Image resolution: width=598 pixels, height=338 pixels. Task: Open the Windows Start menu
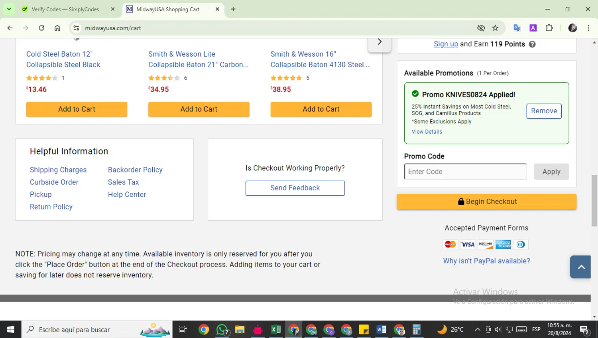[x=11, y=330]
